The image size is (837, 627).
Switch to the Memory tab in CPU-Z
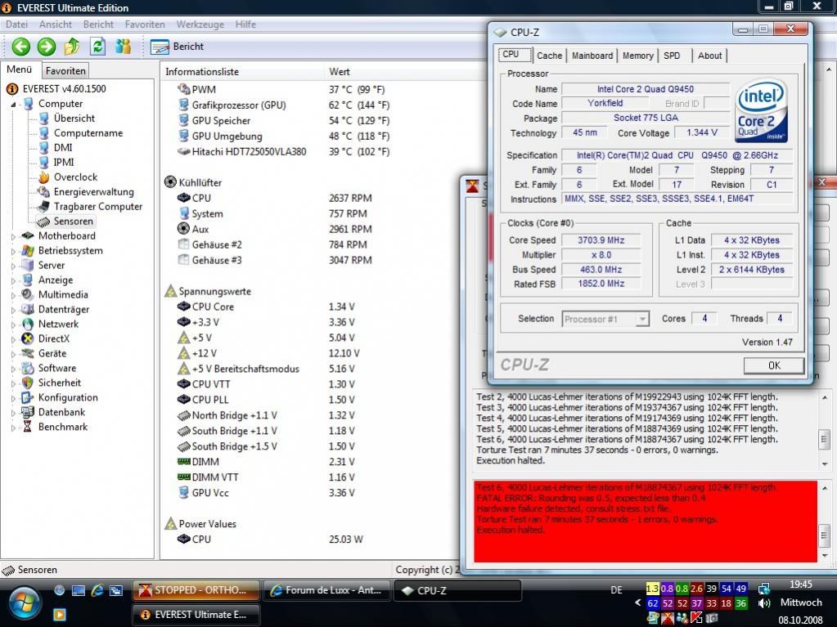coord(638,56)
